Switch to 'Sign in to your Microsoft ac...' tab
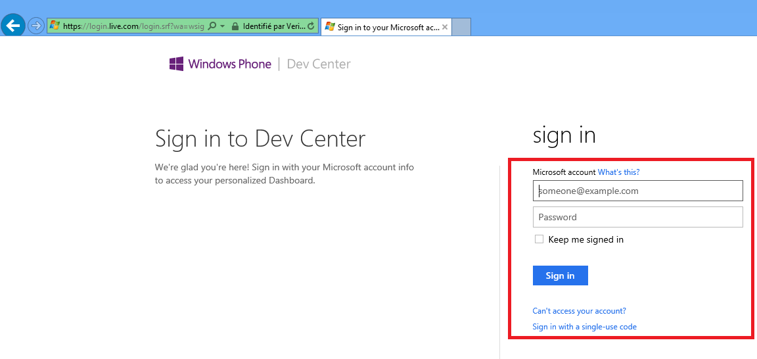 (388, 27)
